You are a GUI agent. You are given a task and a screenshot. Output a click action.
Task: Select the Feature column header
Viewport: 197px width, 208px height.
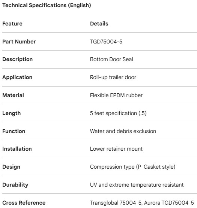click(x=12, y=24)
